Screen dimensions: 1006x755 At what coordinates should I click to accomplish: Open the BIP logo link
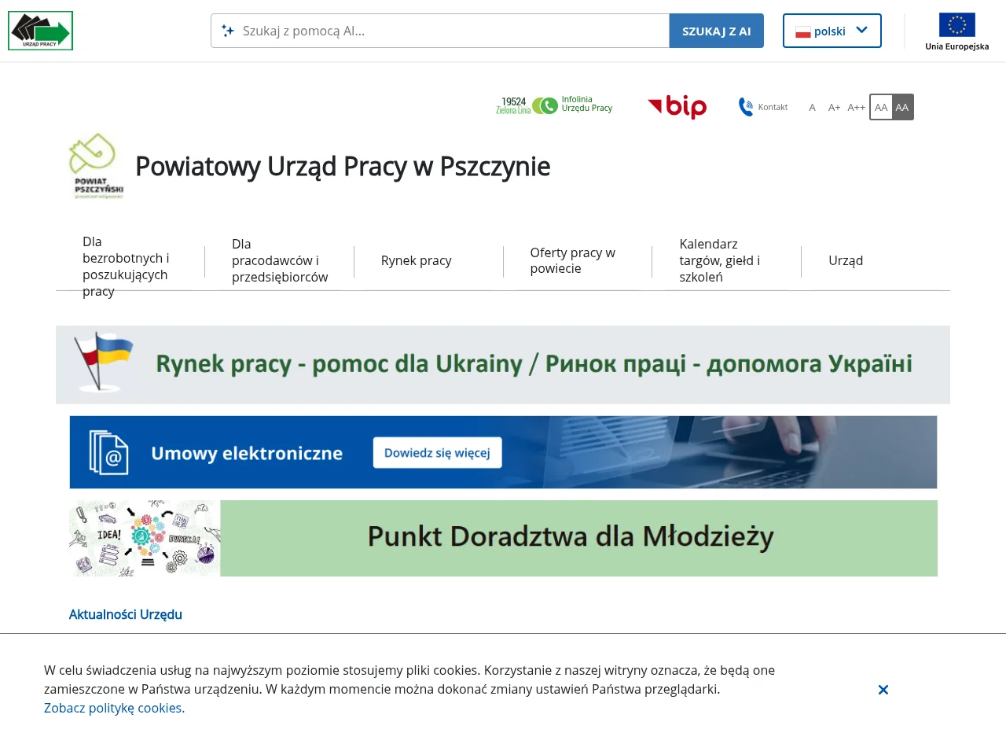(x=677, y=106)
